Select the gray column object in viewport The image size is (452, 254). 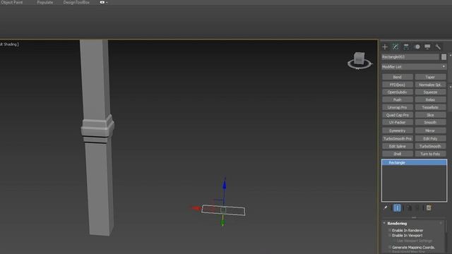[97, 138]
